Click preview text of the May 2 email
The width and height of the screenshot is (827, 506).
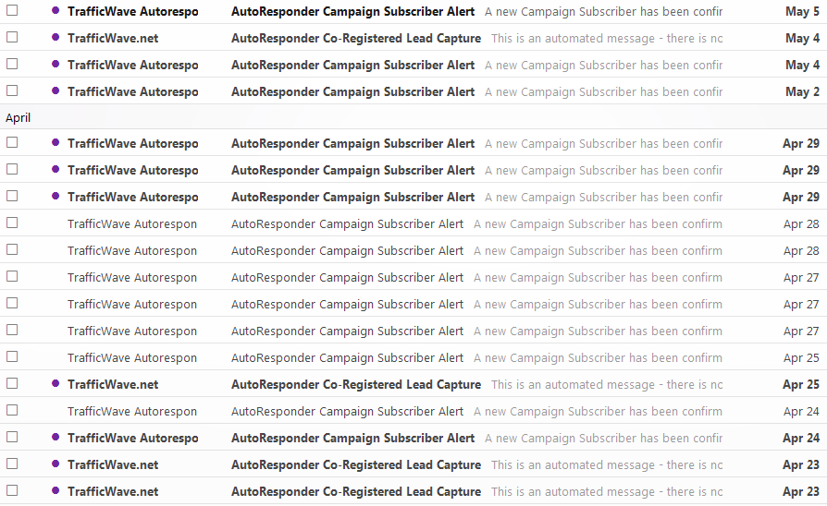(x=603, y=92)
